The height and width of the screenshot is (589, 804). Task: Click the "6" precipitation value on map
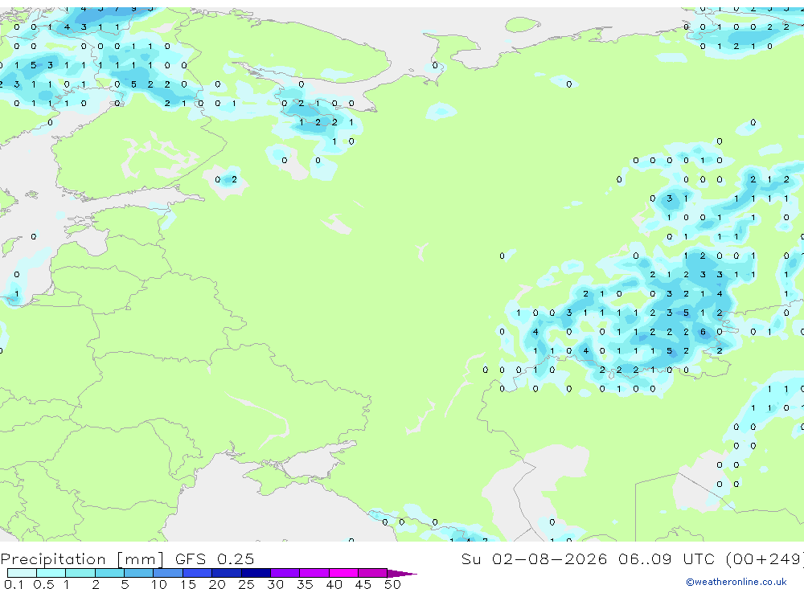703,332
